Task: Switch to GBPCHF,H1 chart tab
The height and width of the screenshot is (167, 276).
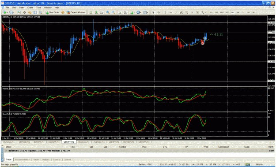Action: click(144, 142)
